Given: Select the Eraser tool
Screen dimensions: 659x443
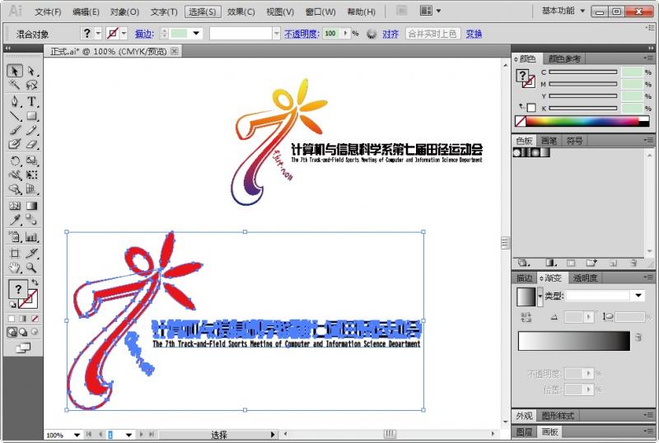Looking at the screenshot, I should click(31, 144).
